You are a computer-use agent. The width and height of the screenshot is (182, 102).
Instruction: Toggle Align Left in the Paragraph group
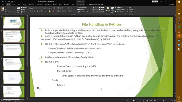coord(58,11)
